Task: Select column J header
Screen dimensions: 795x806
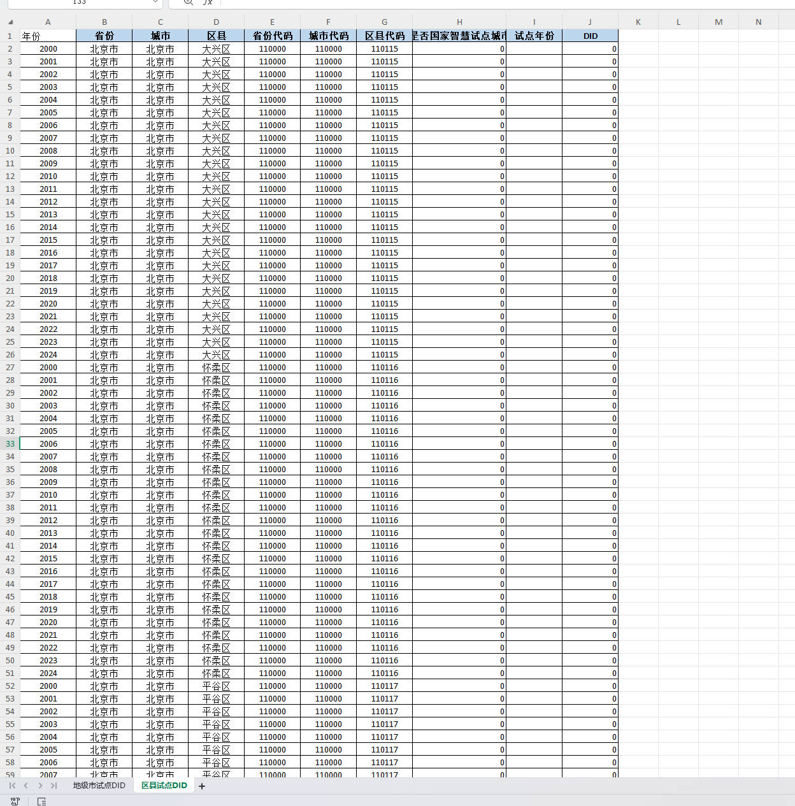Action: 590,22
